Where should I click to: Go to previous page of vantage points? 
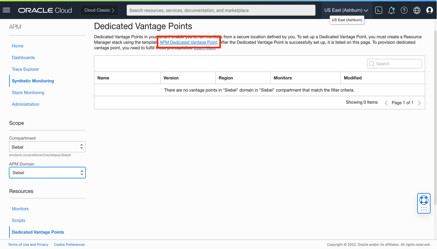(x=386, y=103)
